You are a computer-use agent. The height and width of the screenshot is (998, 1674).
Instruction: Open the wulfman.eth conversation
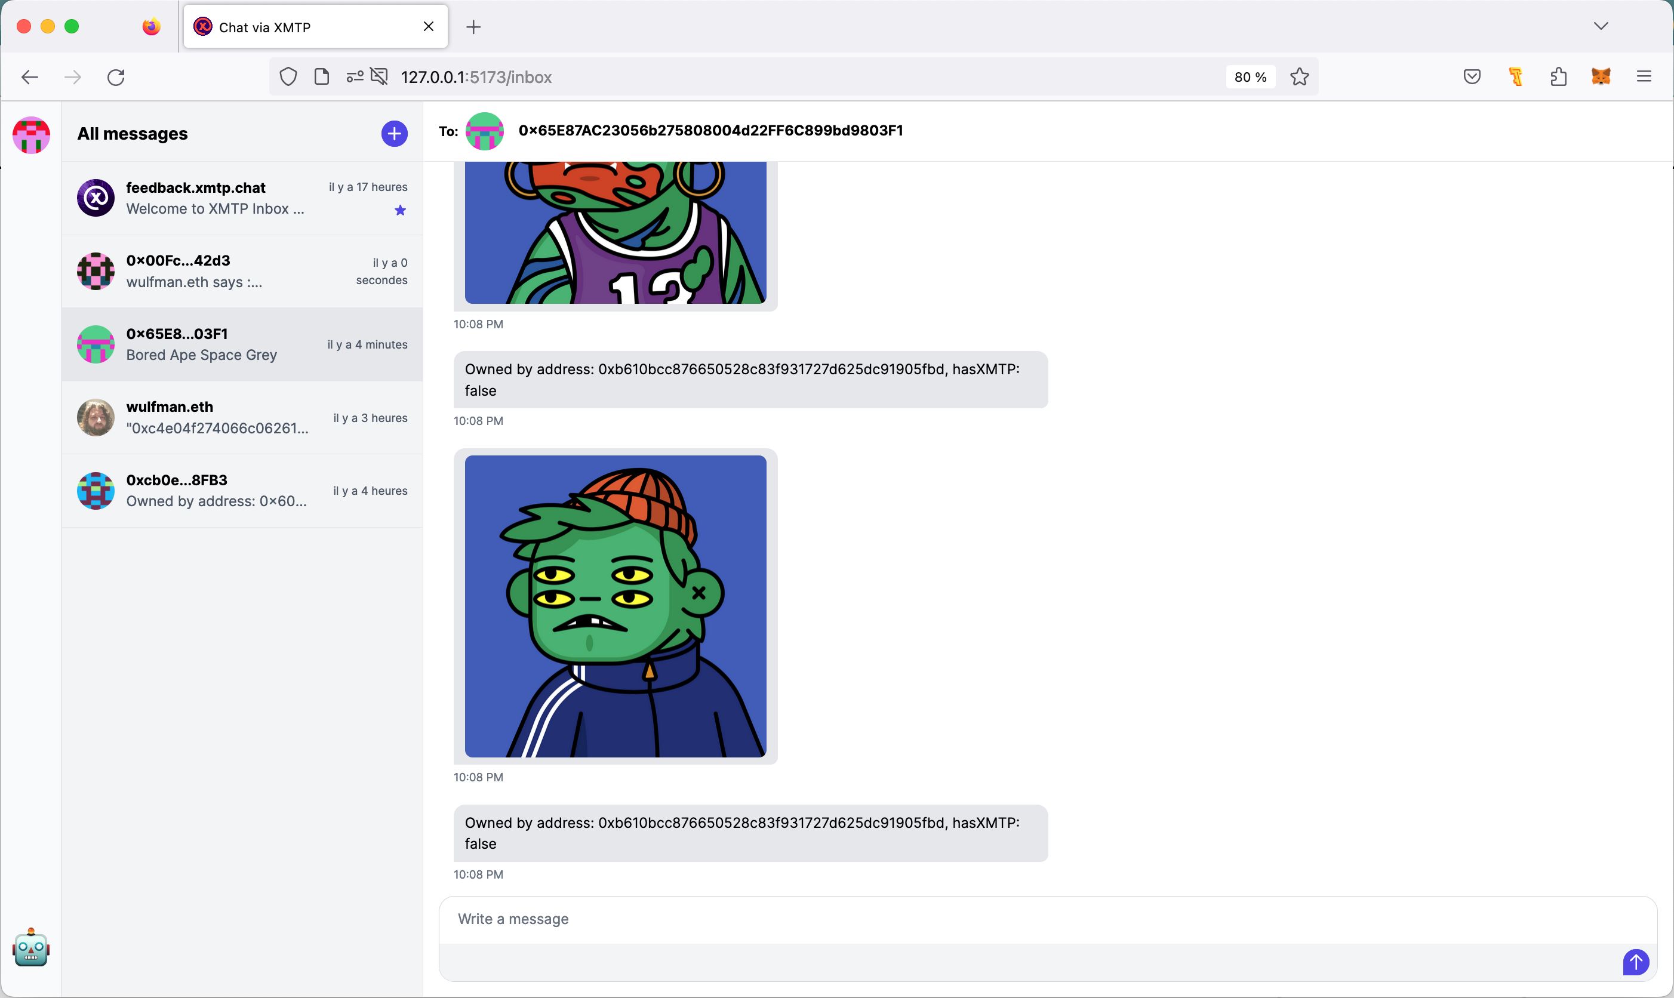point(242,418)
